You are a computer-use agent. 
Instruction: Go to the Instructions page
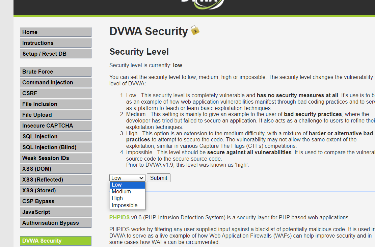click(55, 43)
